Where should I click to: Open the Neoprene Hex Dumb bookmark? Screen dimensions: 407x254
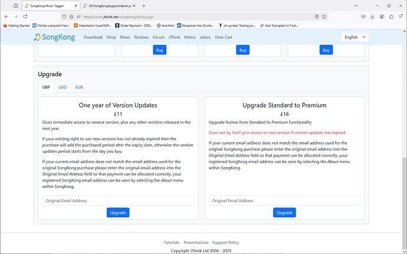coord(195,25)
